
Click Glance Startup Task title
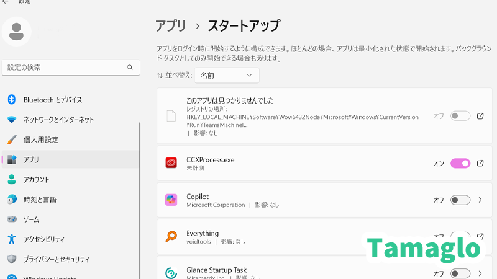(216, 270)
